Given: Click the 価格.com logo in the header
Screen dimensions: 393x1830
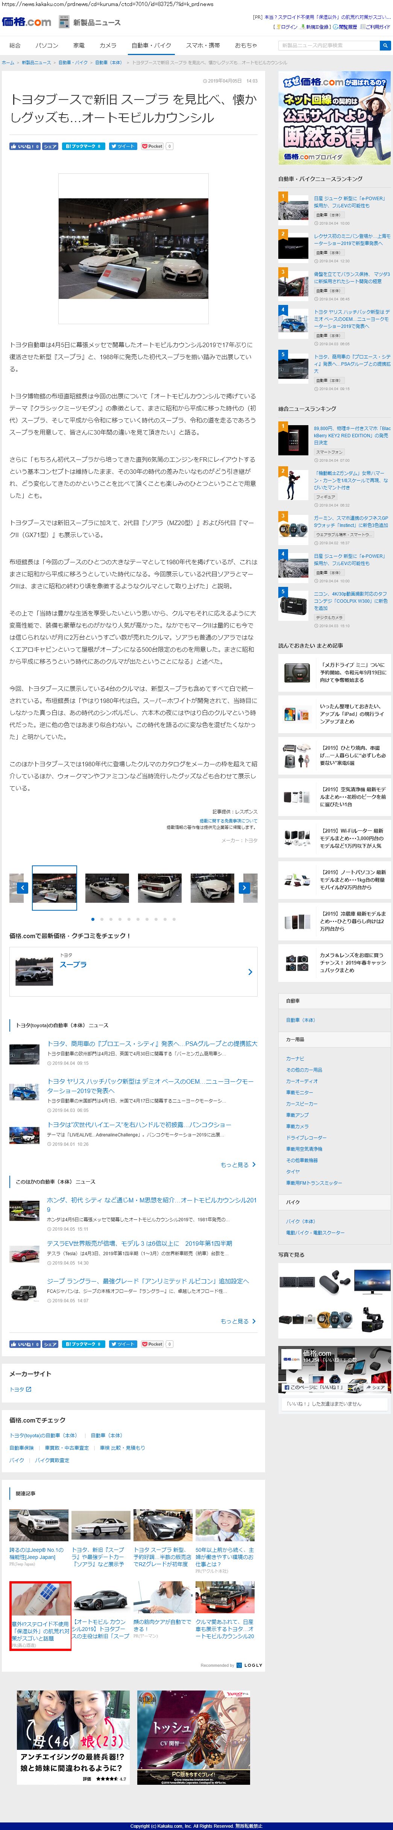Looking at the screenshot, I should [x=26, y=22].
